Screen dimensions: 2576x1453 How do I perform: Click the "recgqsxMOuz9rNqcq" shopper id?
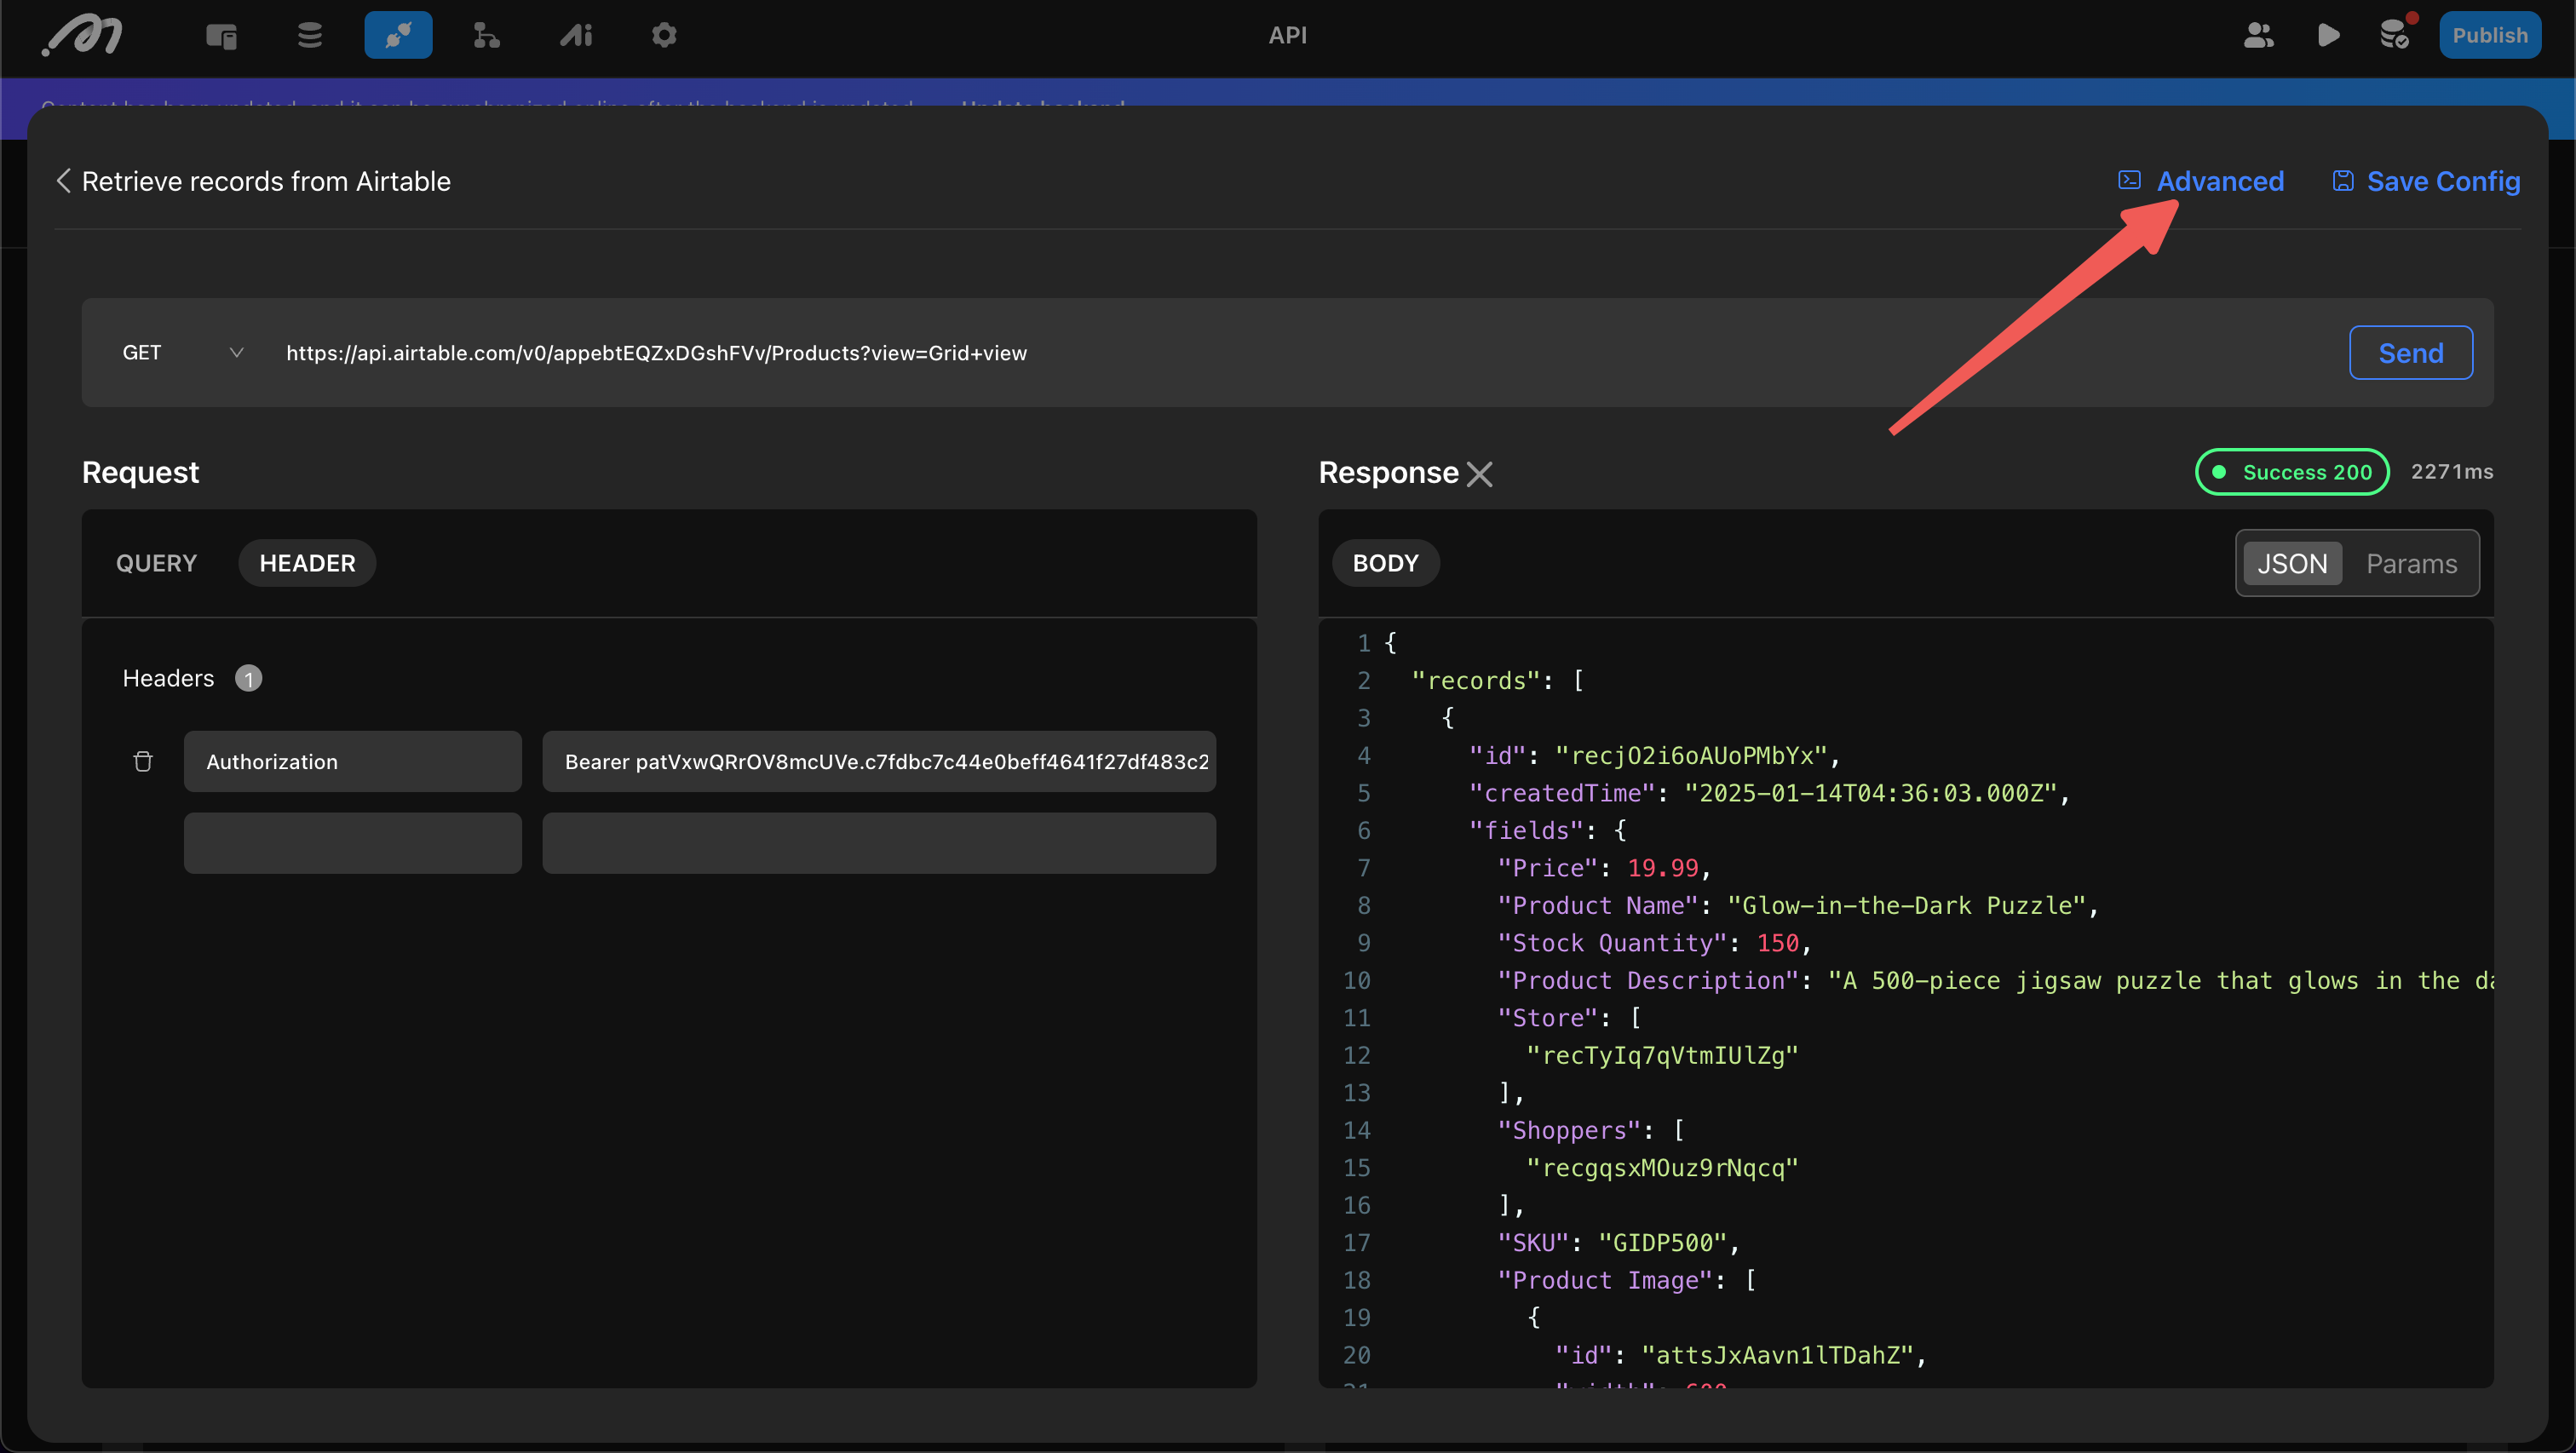(x=1662, y=1168)
